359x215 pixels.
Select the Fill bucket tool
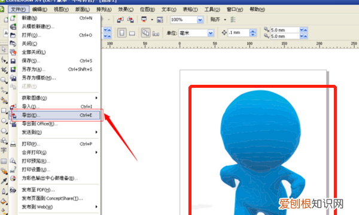pyautogui.click(x=4, y=201)
